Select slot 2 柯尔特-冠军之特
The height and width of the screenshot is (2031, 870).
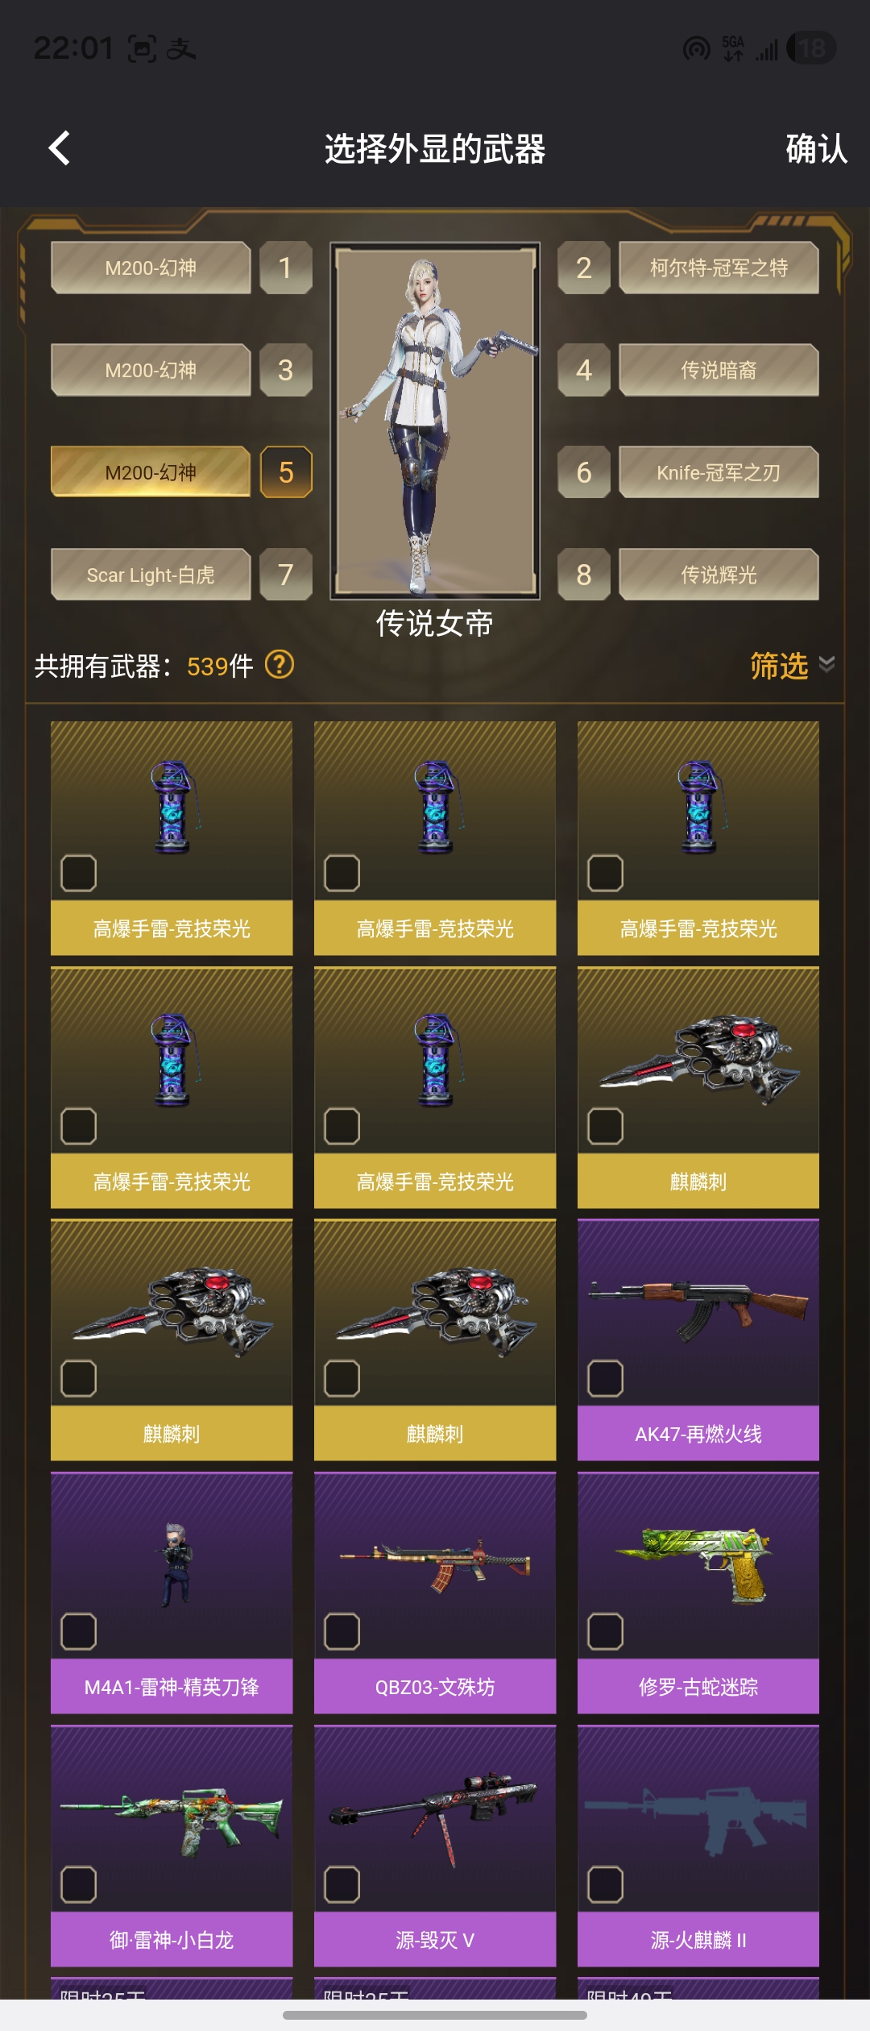[719, 268]
